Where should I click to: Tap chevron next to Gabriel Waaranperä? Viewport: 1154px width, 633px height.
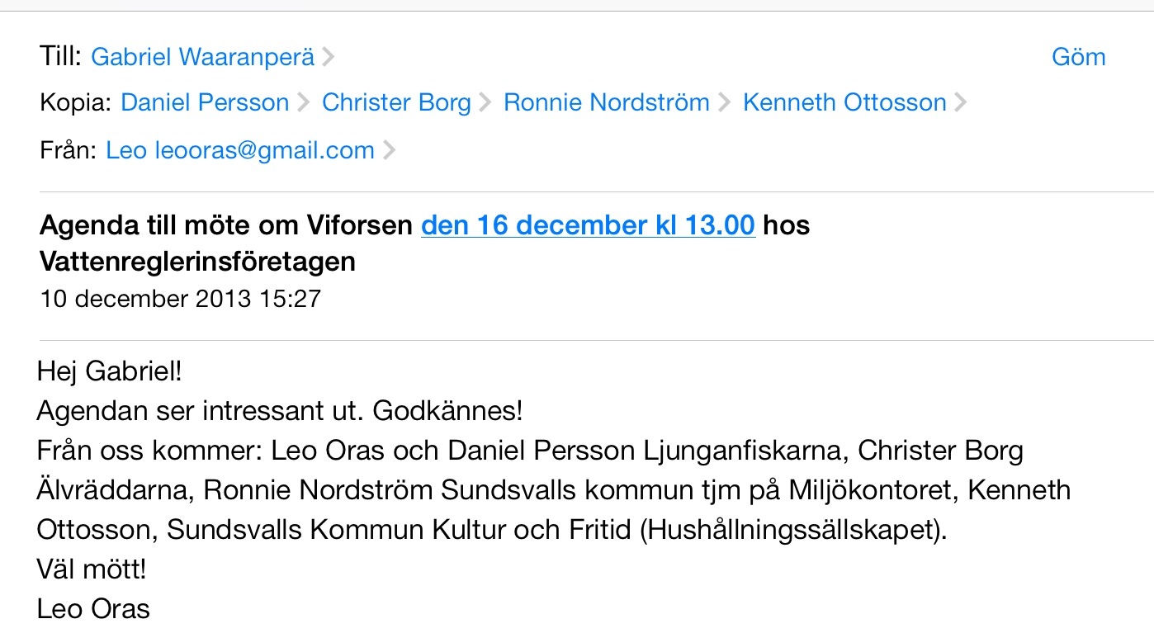[329, 57]
